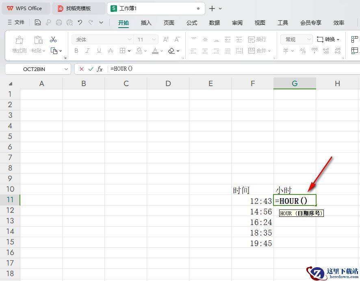Decrease font size with A- icon
This screenshot has height=281, width=360.
click(x=177, y=39)
